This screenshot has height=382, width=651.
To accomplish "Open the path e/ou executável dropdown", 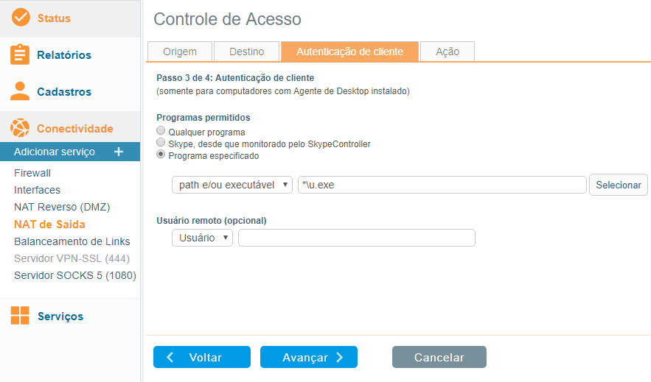I will tap(232, 185).
